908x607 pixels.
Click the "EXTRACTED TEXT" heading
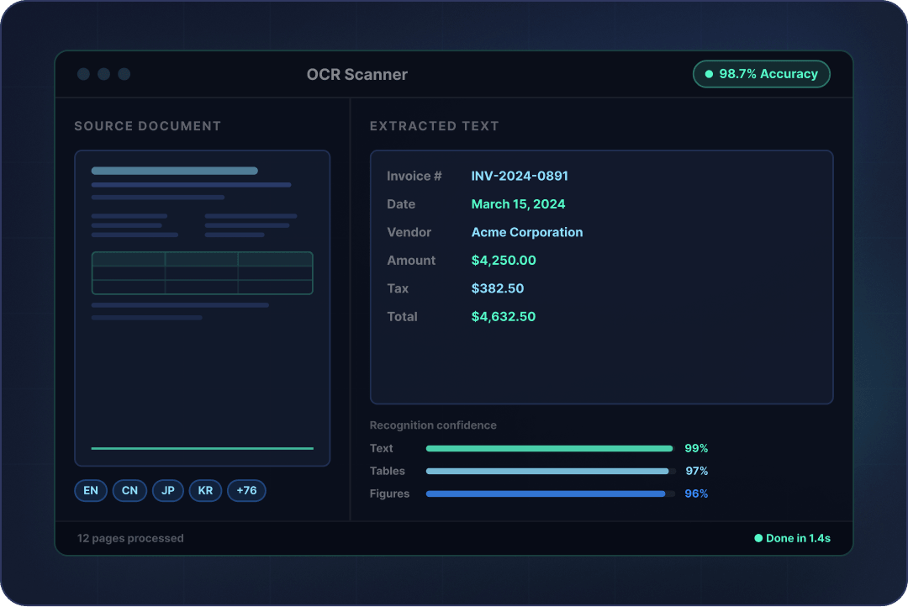[x=435, y=126]
